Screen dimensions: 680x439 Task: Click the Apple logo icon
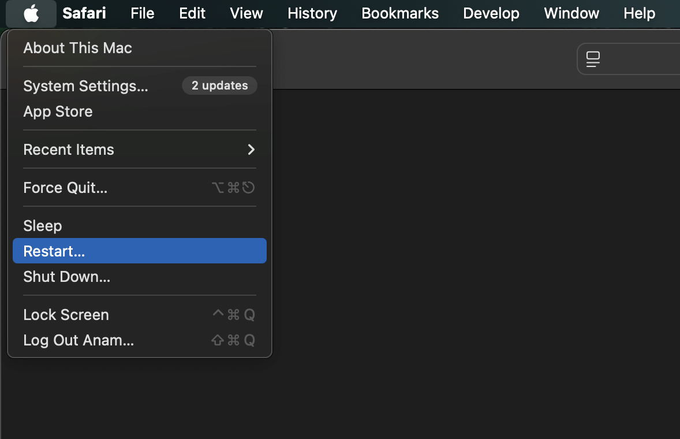click(31, 13)
